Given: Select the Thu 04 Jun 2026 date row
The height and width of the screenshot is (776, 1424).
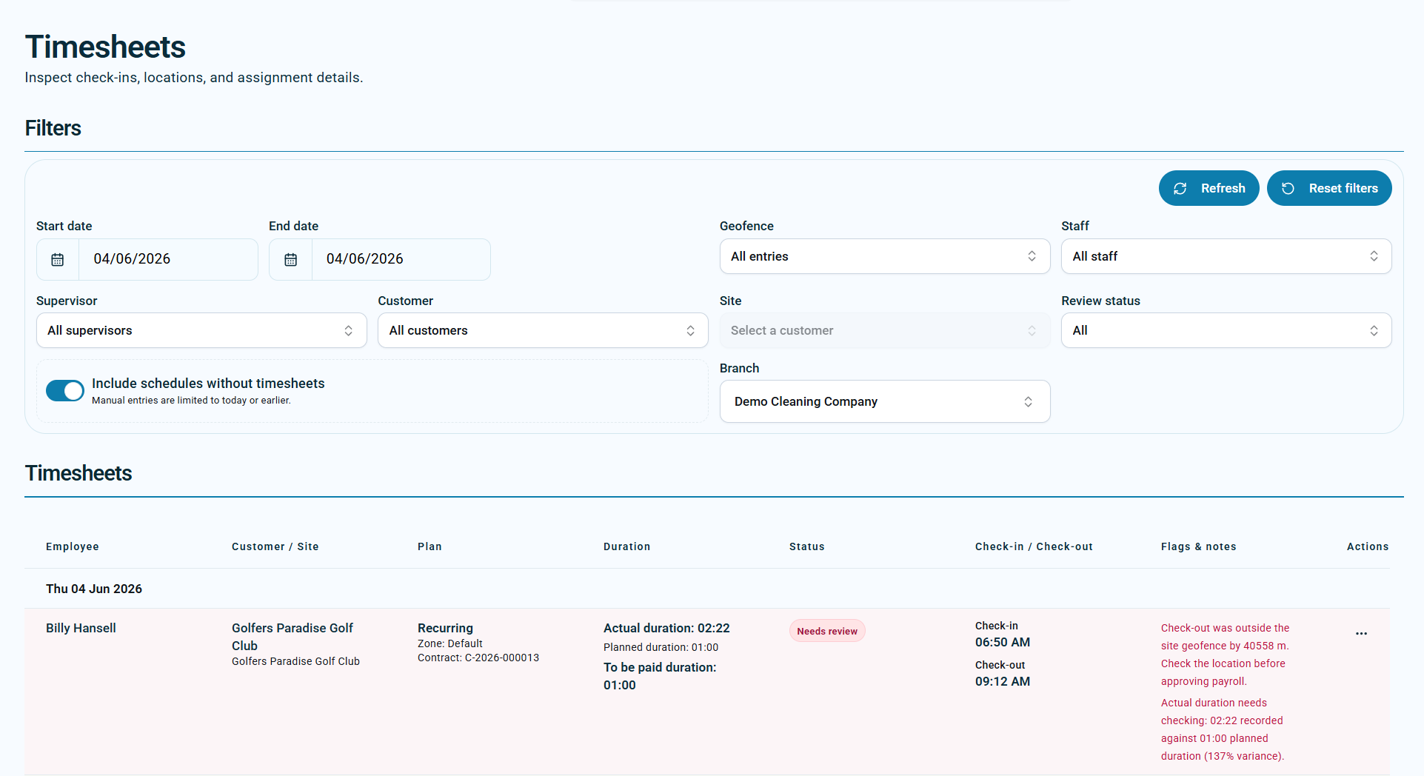Looking at the screenshot, I should (x=707, y=589).
